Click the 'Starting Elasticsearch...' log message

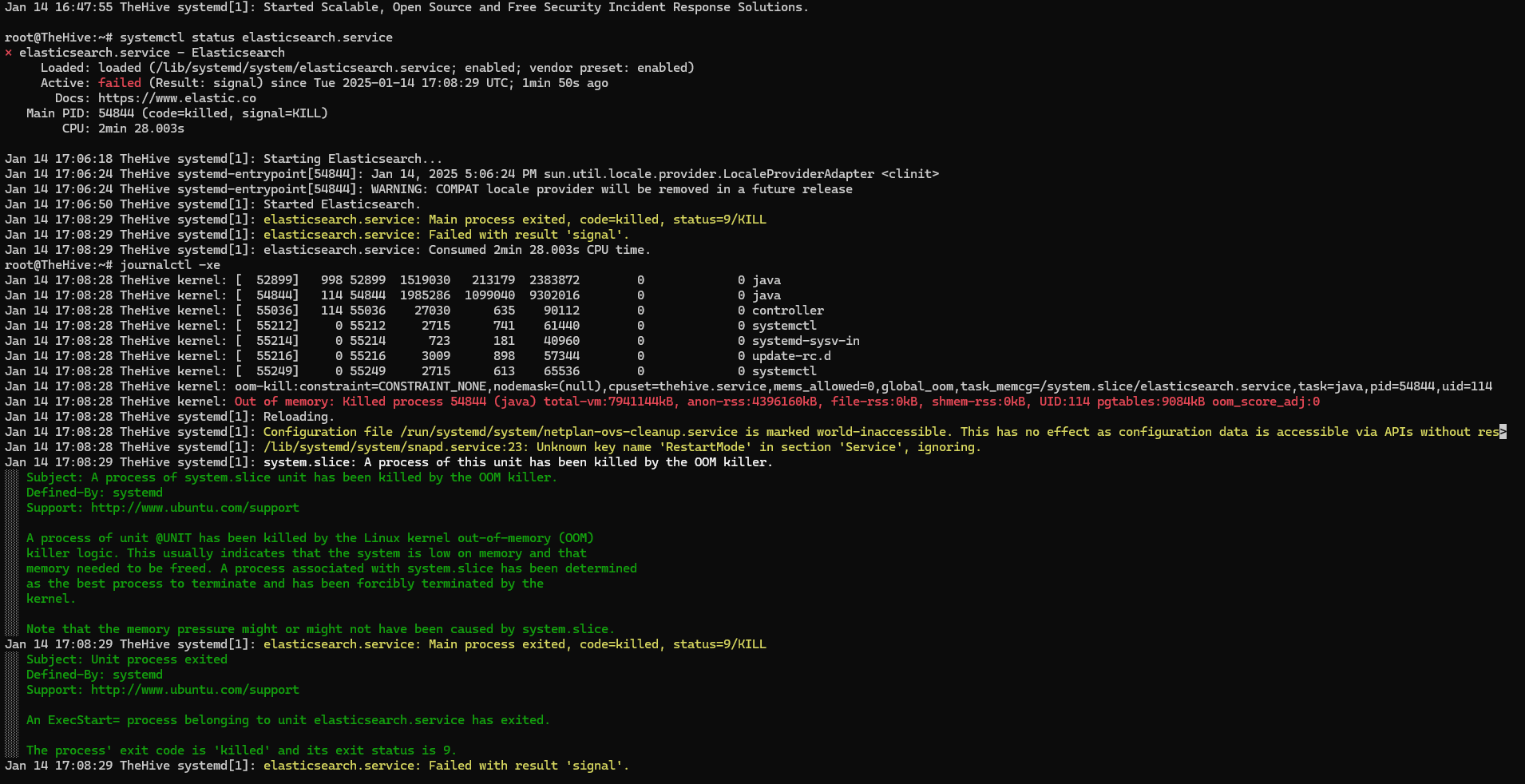[x=352, y=159]
